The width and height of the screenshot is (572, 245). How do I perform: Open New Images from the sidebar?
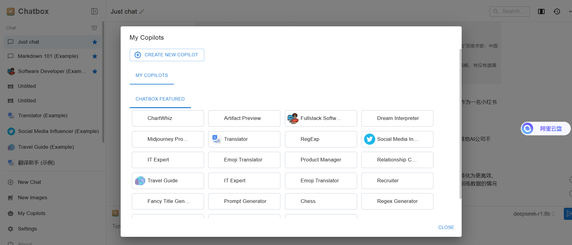click(x=52, y=198)
